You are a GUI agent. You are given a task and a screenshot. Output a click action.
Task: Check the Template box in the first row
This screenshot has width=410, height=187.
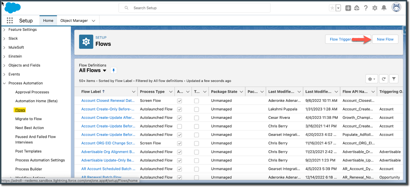tap(197, 101)
